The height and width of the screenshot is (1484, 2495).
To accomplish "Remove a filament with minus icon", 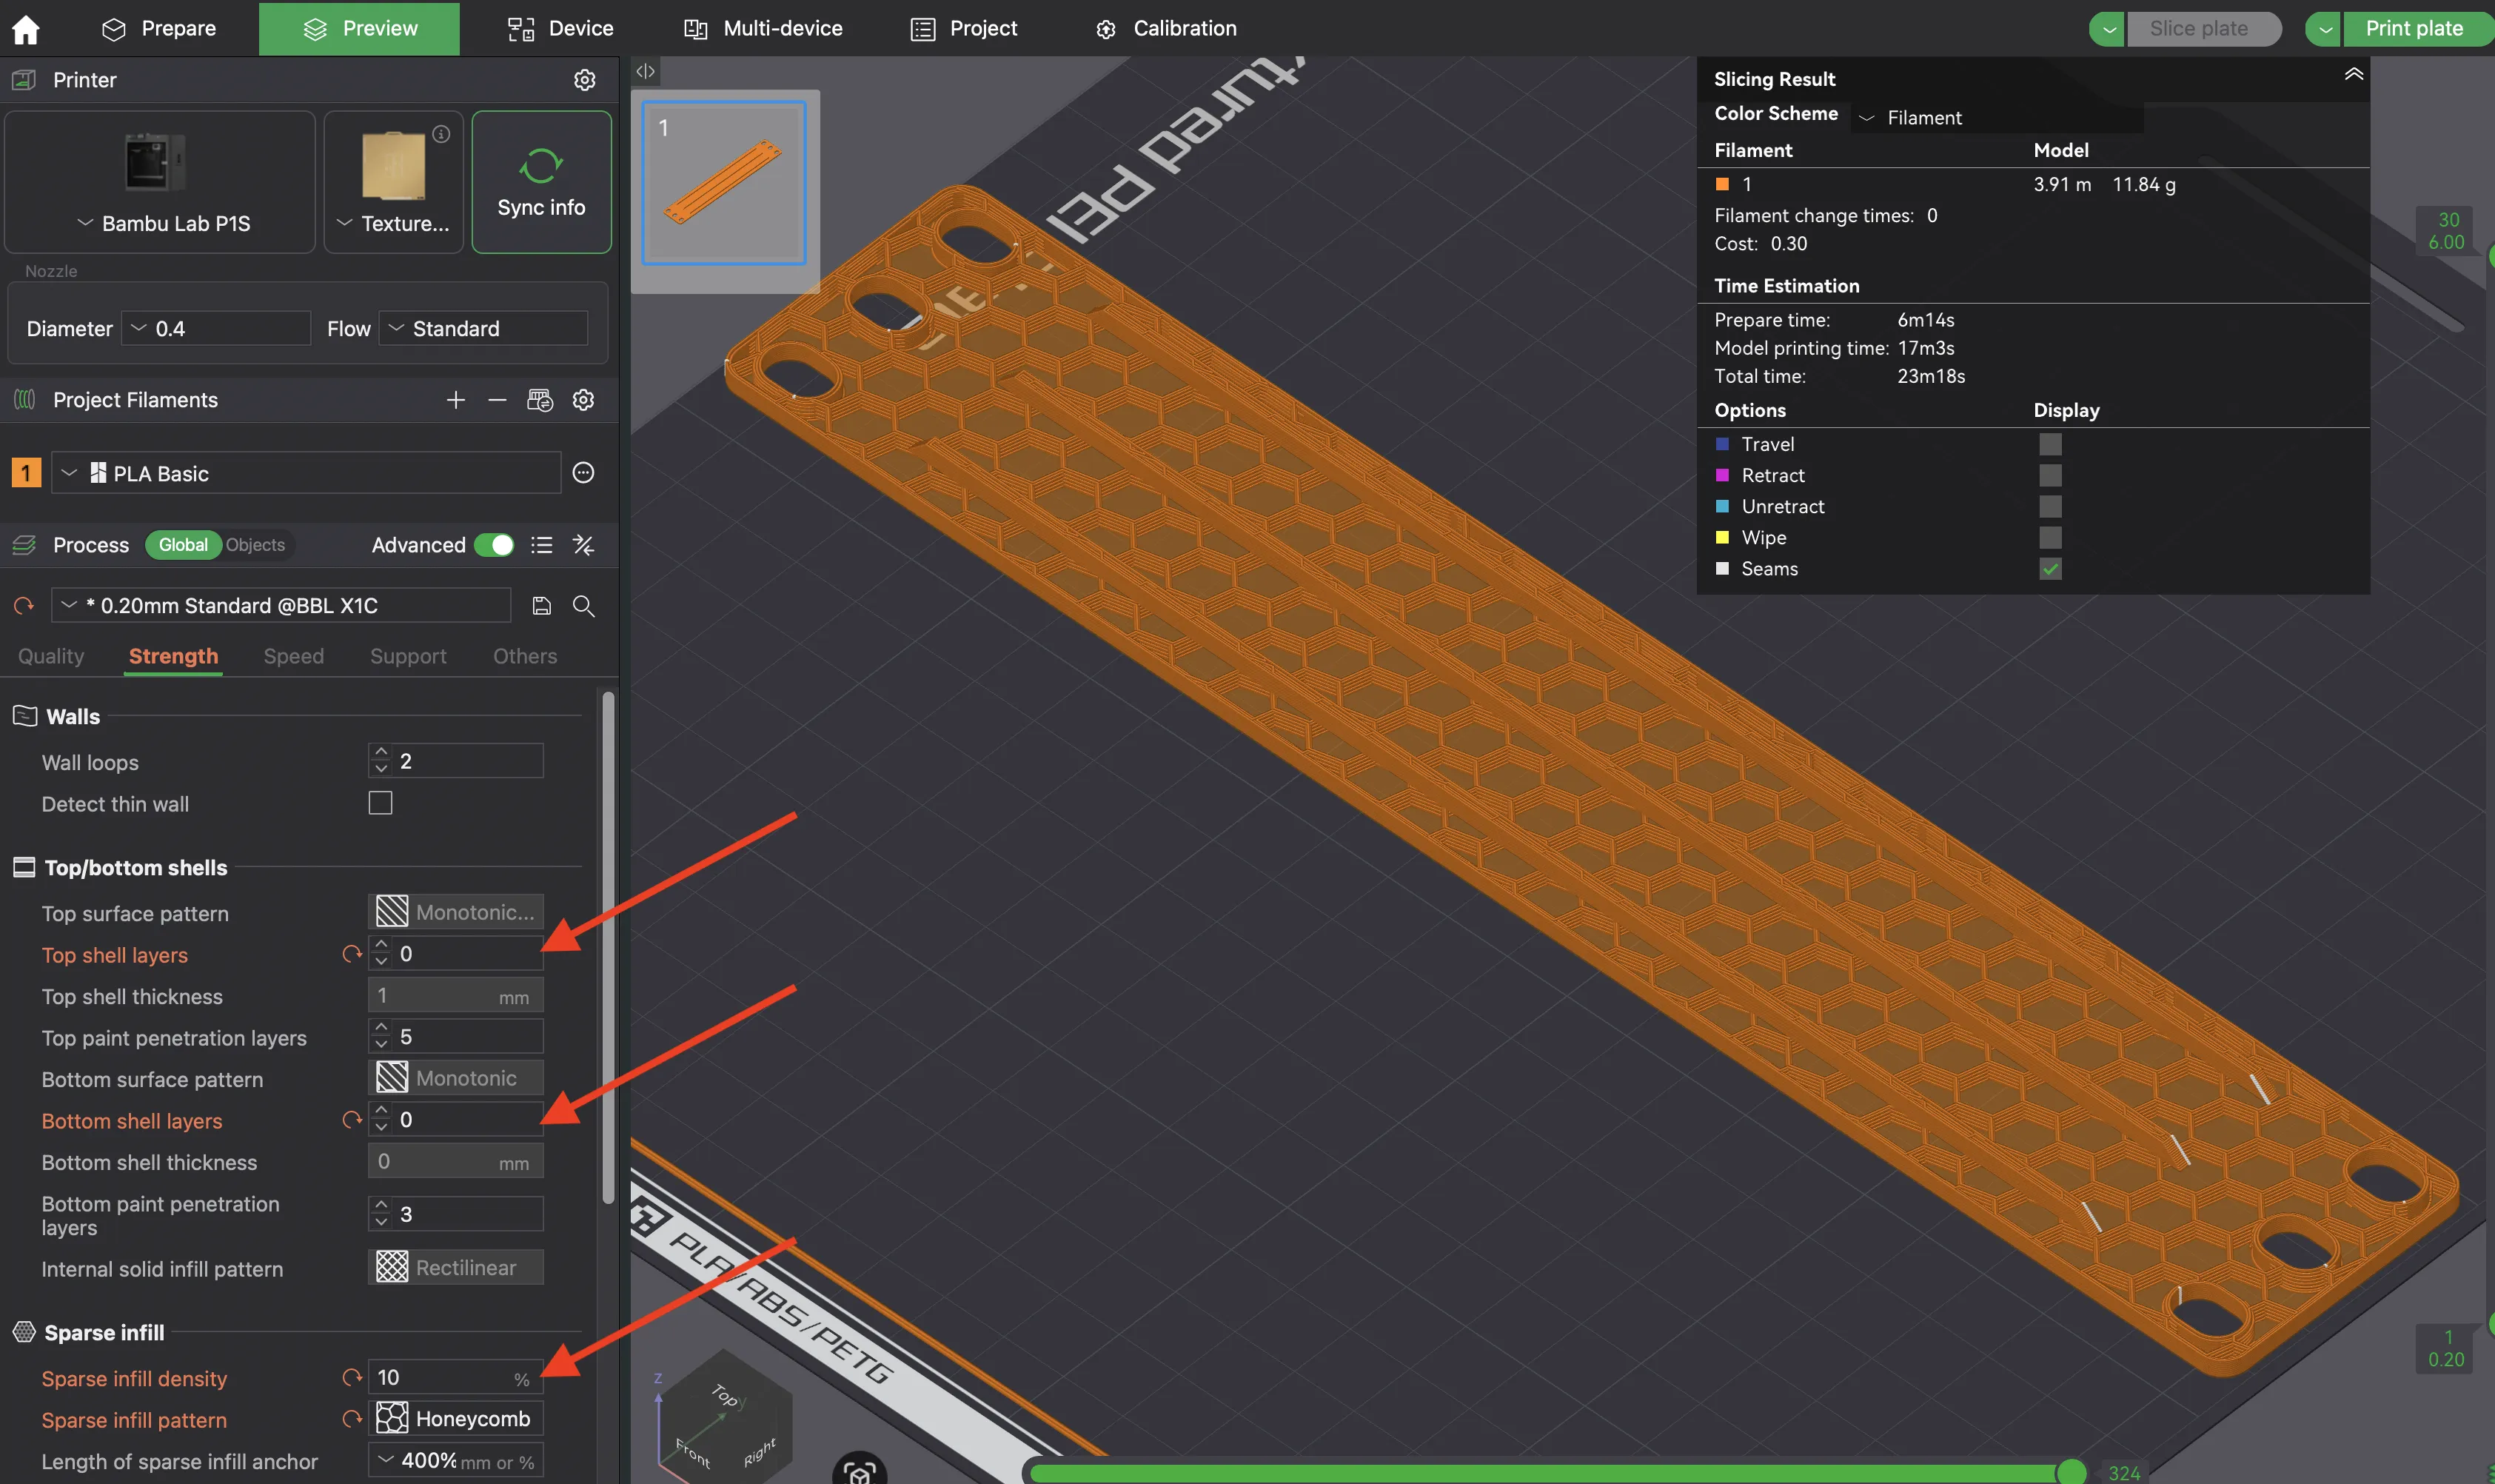I will coord(497,400).
